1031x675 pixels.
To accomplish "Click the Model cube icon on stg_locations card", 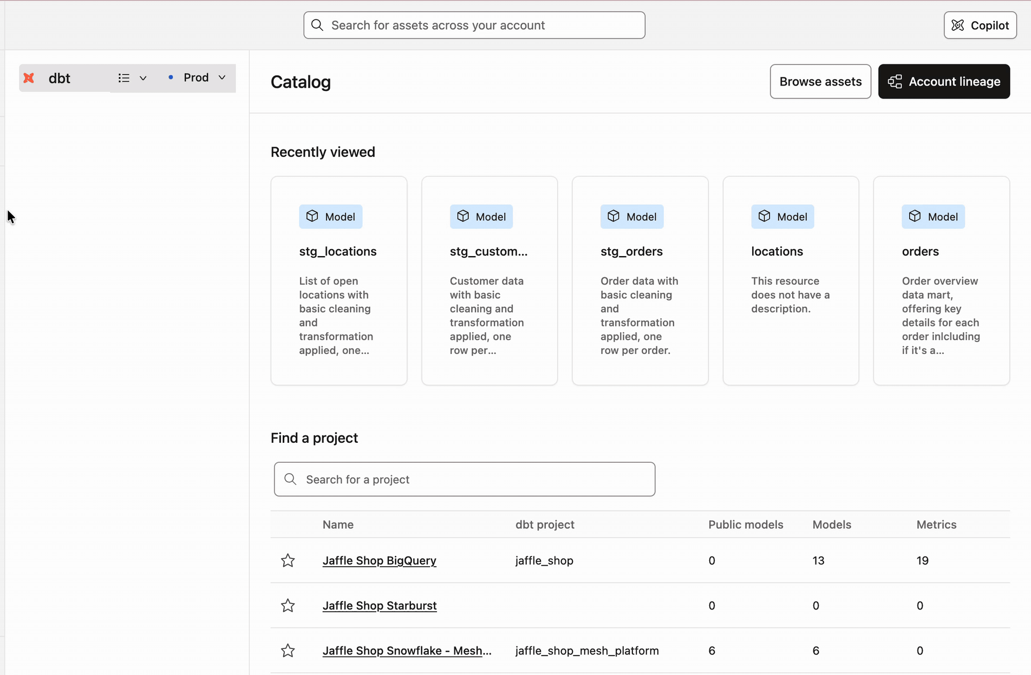I will tap(312, 217).
